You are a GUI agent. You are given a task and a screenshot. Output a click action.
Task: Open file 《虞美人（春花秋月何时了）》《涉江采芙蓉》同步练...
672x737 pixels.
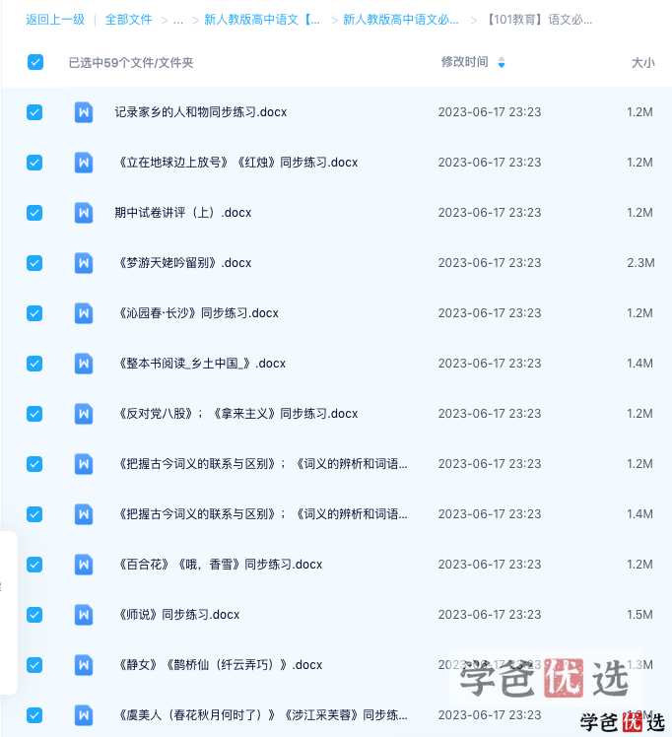(261, 715)
